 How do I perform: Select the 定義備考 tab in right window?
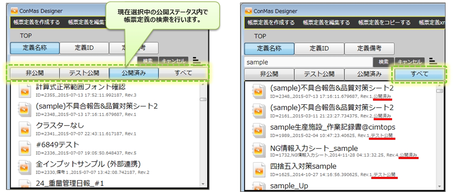pos(369,49)
